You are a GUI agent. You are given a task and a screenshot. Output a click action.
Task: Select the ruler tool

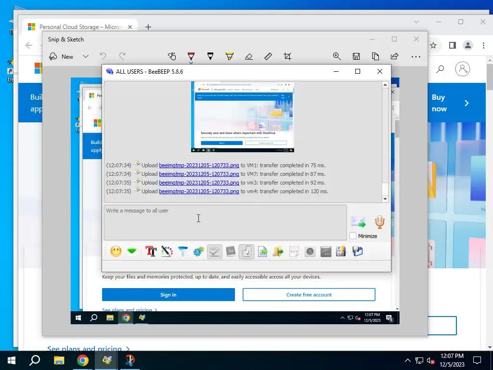(268, 56)
